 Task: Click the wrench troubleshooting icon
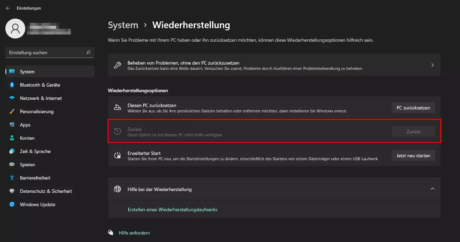point(117,65)
